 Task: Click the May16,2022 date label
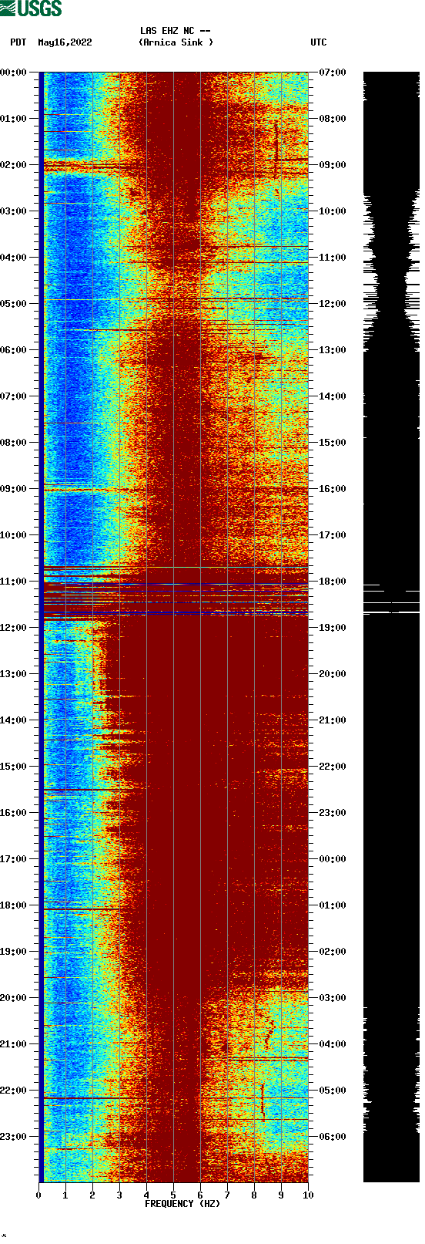click(x=65, y=42)
